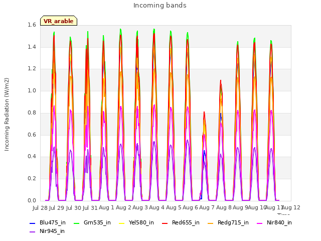Toggle Blu475_in series in the legend

[x=48, y=222]
